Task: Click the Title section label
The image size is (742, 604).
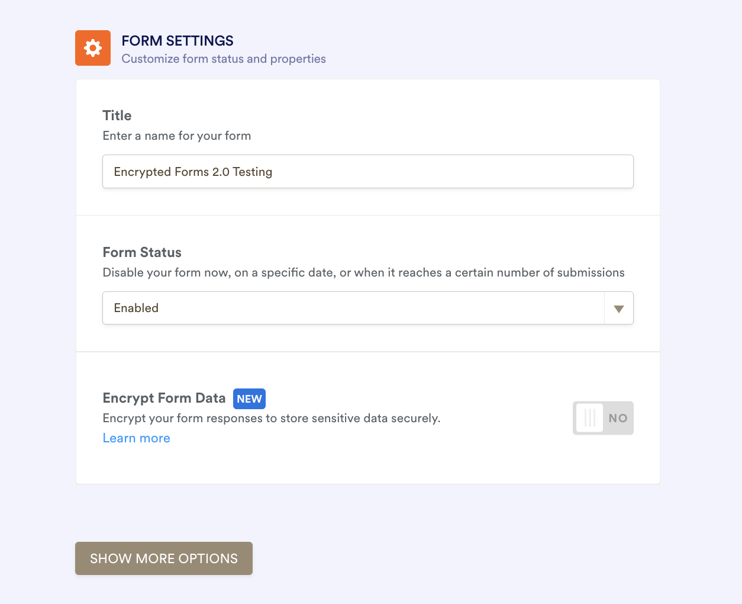Action: click(117, 115)
